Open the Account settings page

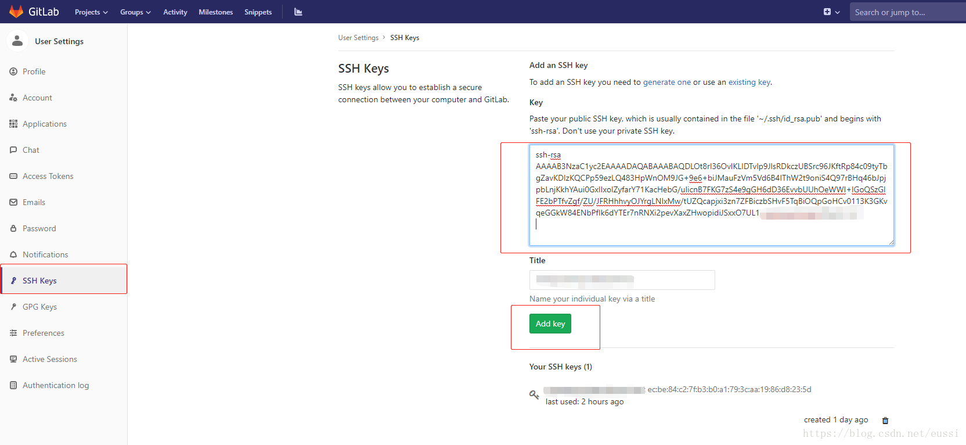[x=37, y=98]
